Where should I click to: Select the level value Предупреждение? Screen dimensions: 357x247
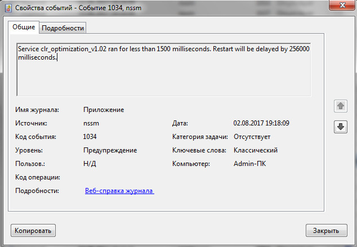(110, 150)
